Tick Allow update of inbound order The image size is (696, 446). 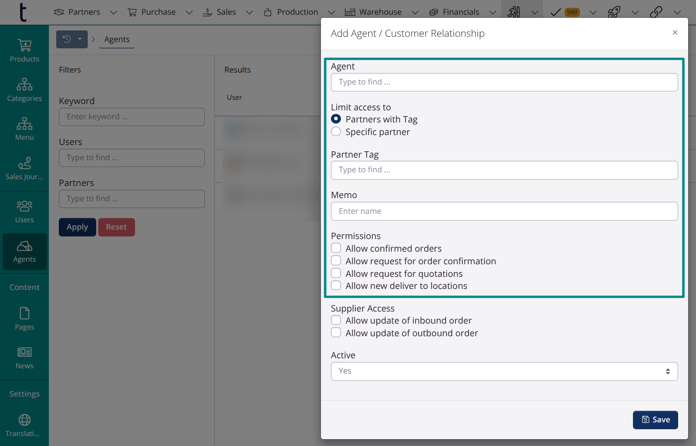[x=336, y=320]
